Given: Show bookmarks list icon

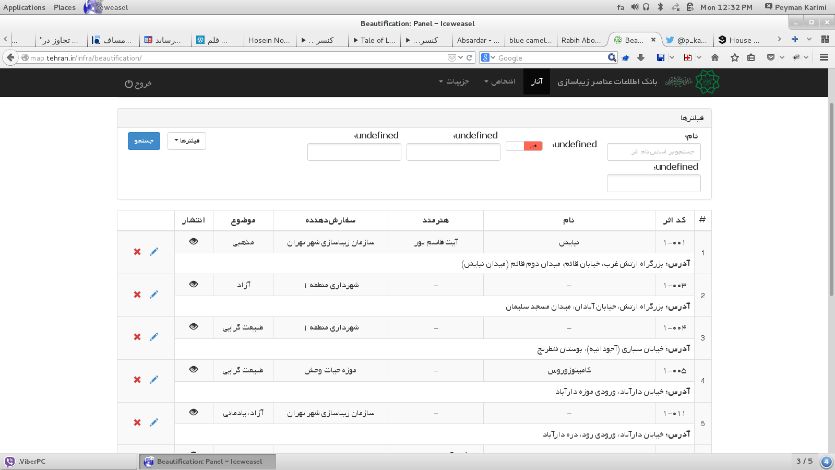Looking at the screenshot, I should click(x=751, y=57).
